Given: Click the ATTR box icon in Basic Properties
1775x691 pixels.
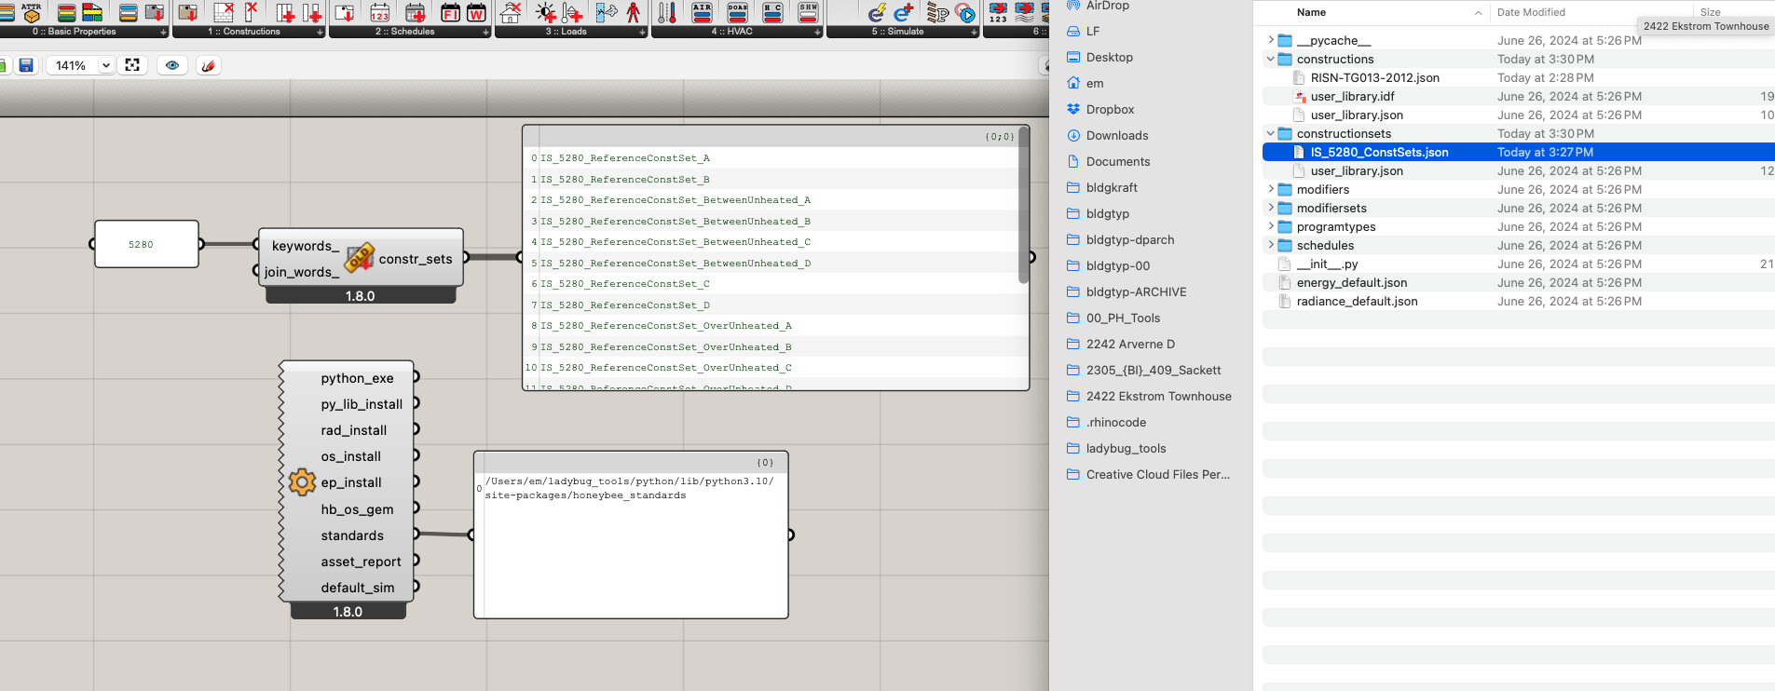Looking at the screenshot, I should 32,13.
